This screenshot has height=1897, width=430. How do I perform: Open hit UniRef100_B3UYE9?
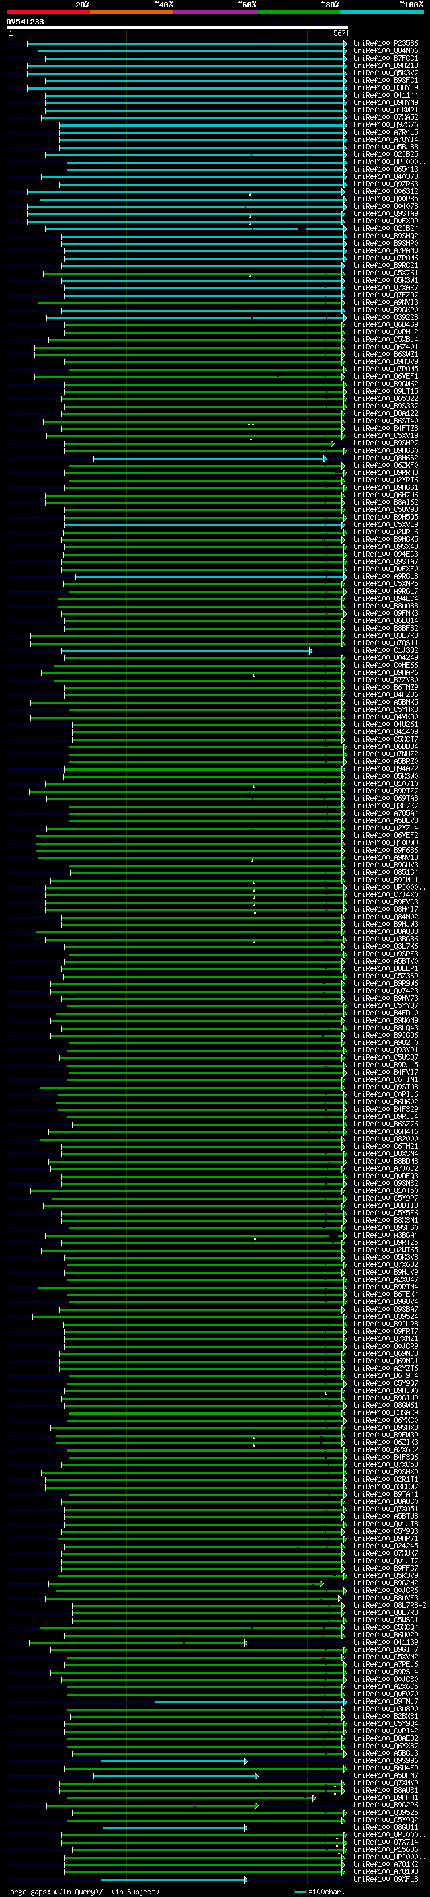click(x=385, y=87)
